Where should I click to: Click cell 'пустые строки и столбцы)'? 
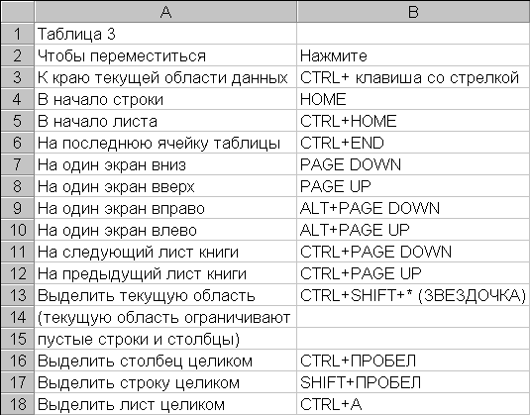point(165,339)
